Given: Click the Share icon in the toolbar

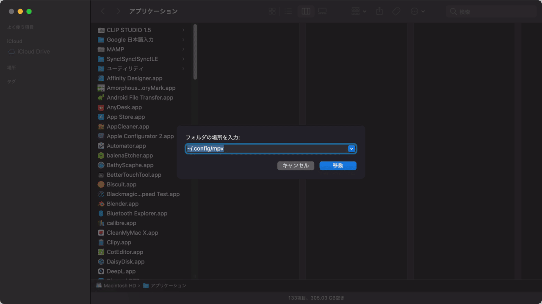Looking at the screenshot, I should click(x=379, y=11).
